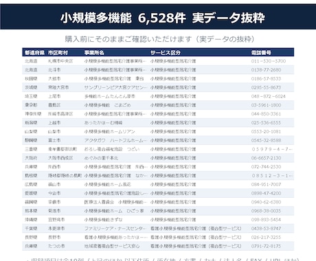Viewport: 316px width, 261px height.
Task: Click the 豊島区 city cell
Action: (x=54, y=105)
